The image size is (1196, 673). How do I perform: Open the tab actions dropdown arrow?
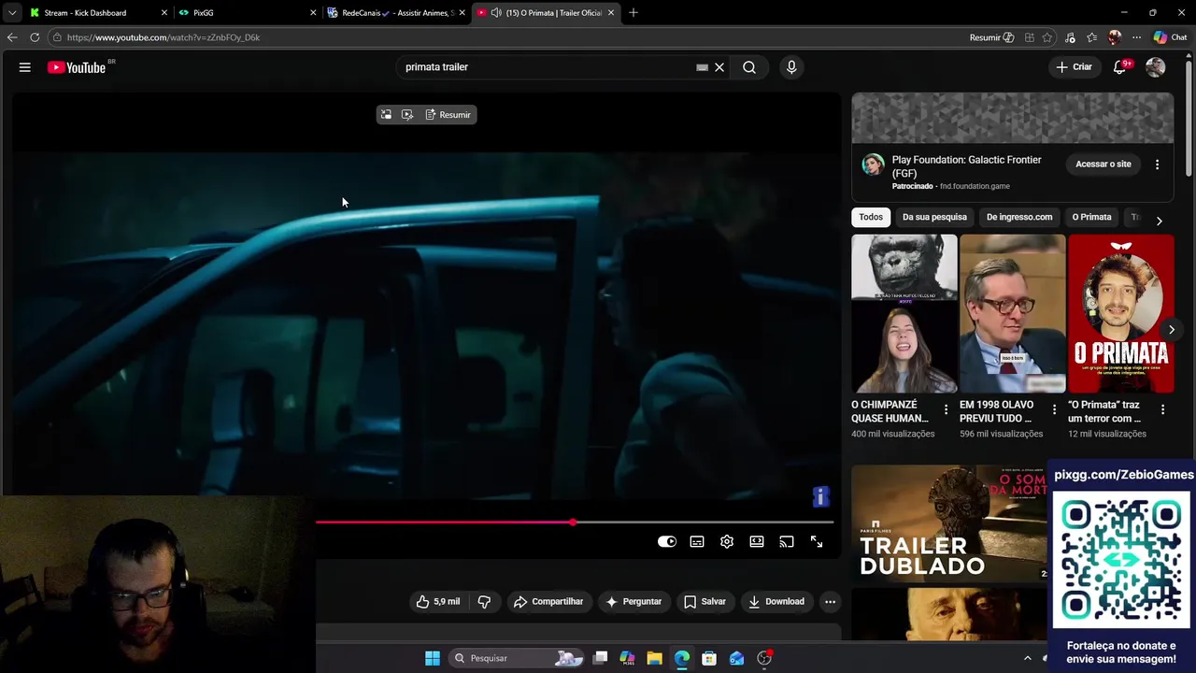tap(11, 13)
